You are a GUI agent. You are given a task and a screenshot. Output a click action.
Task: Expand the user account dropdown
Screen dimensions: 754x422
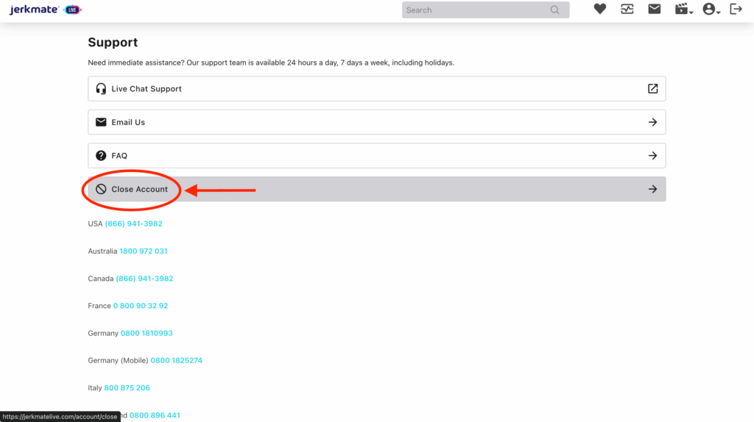coord(711,10)
